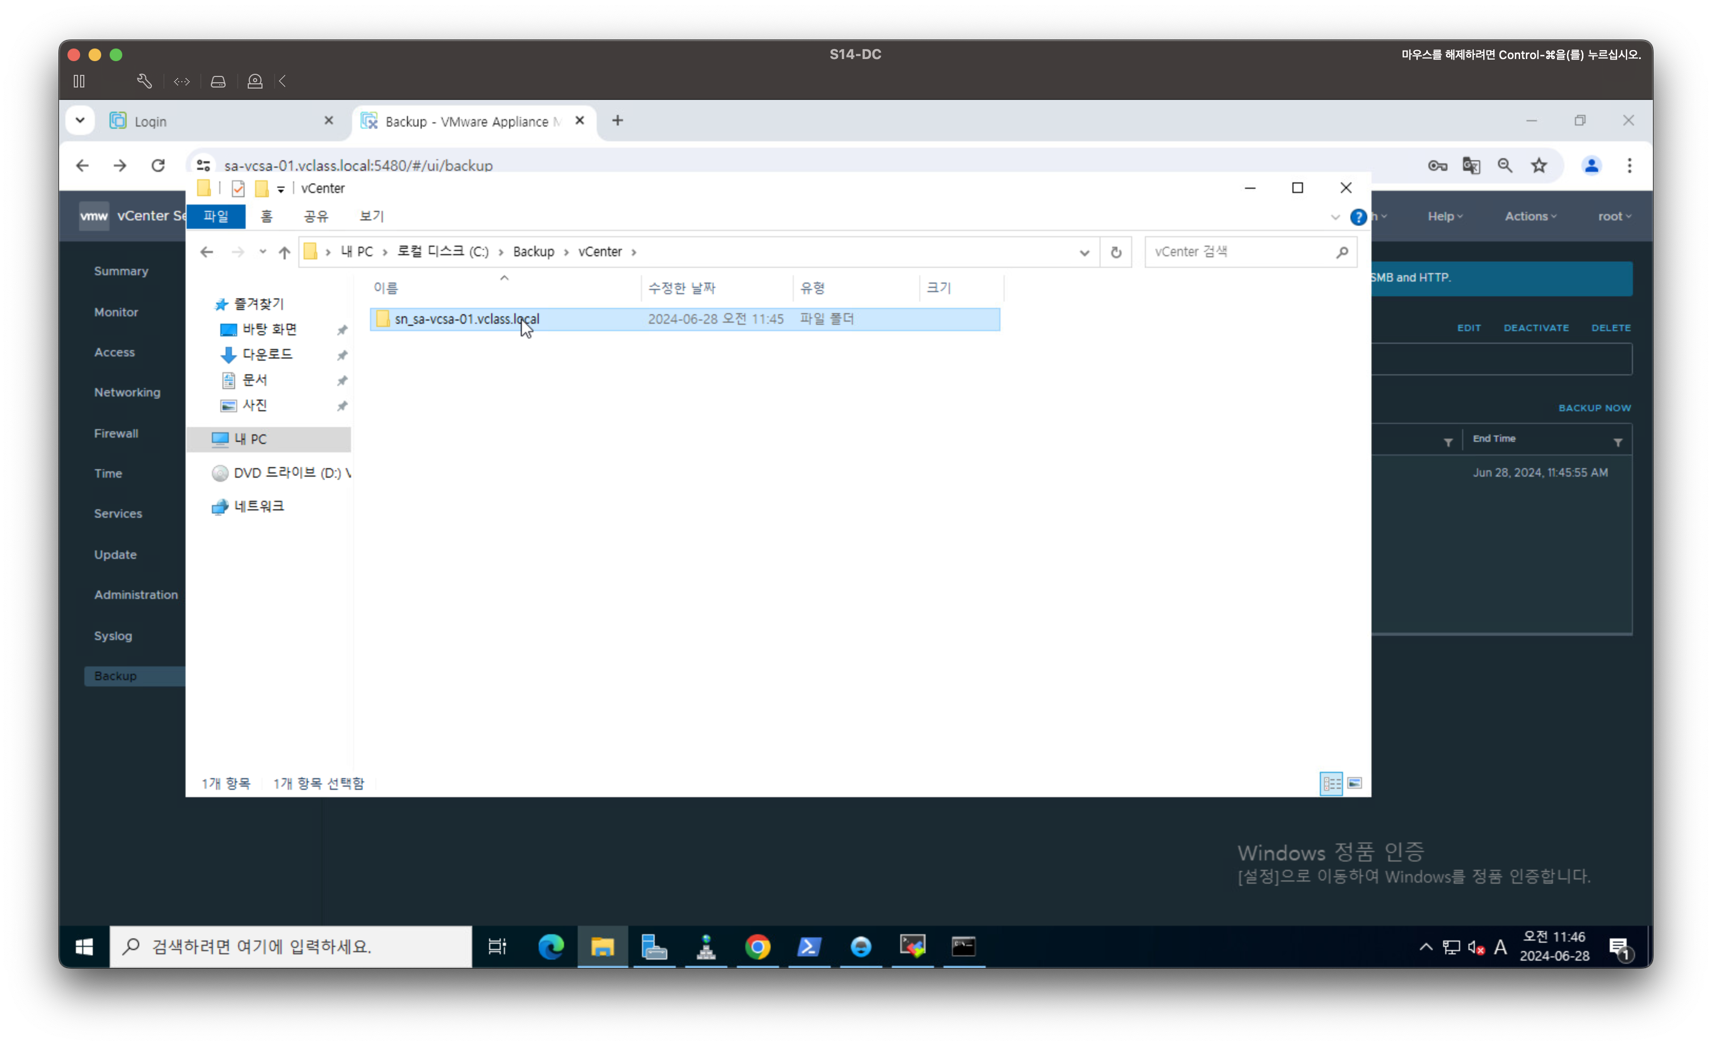This screenshot has height=1046, width=1712.
Task: Open Explorer help question mark icon
Action: 1358,217
